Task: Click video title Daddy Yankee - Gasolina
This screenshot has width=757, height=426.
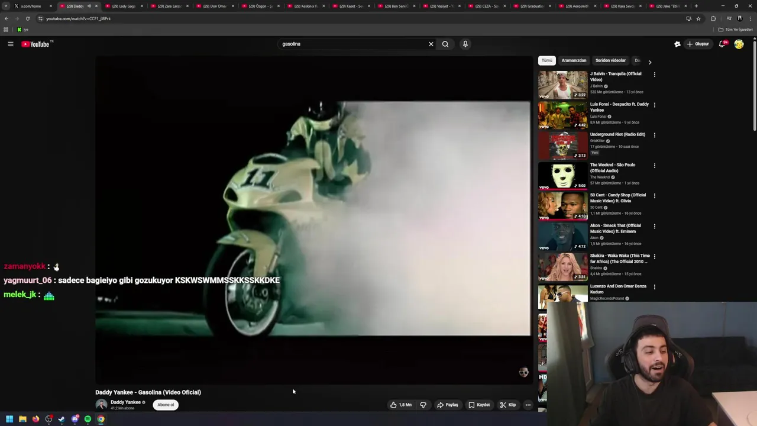Action: click(148, 392)
